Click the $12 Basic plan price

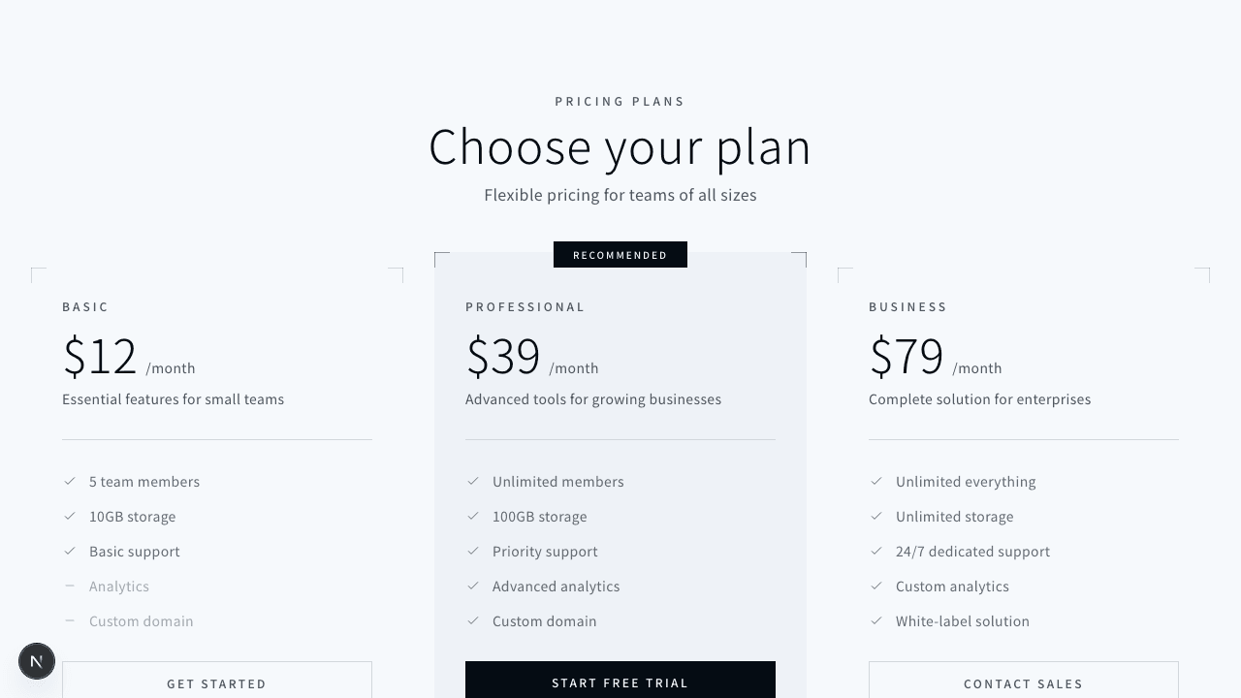pyautogui.click(x=100, y=357)
